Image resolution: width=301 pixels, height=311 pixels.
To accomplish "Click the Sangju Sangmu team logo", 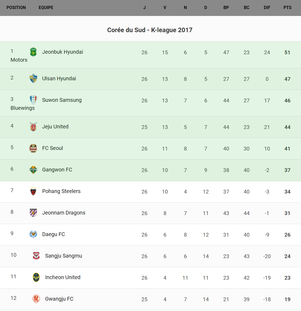I will (36, 256).
